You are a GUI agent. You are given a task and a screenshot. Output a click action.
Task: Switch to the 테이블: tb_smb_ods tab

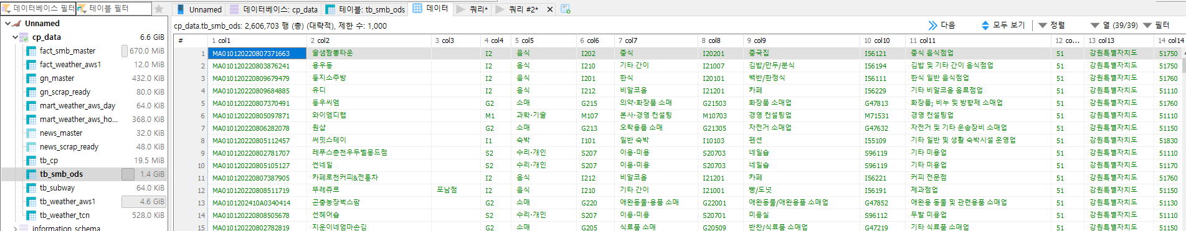(365, 9)
